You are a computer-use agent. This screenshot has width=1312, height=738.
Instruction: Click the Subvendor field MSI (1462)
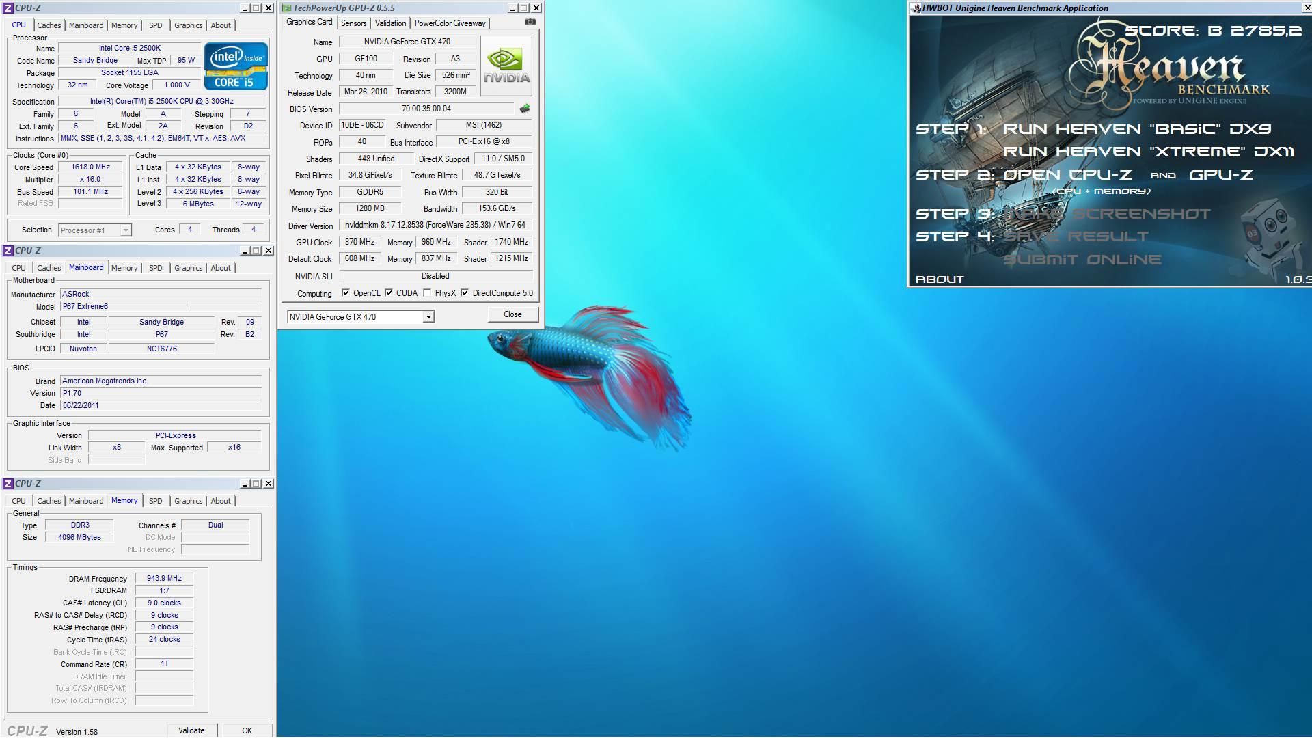click(x=484, y=125)
